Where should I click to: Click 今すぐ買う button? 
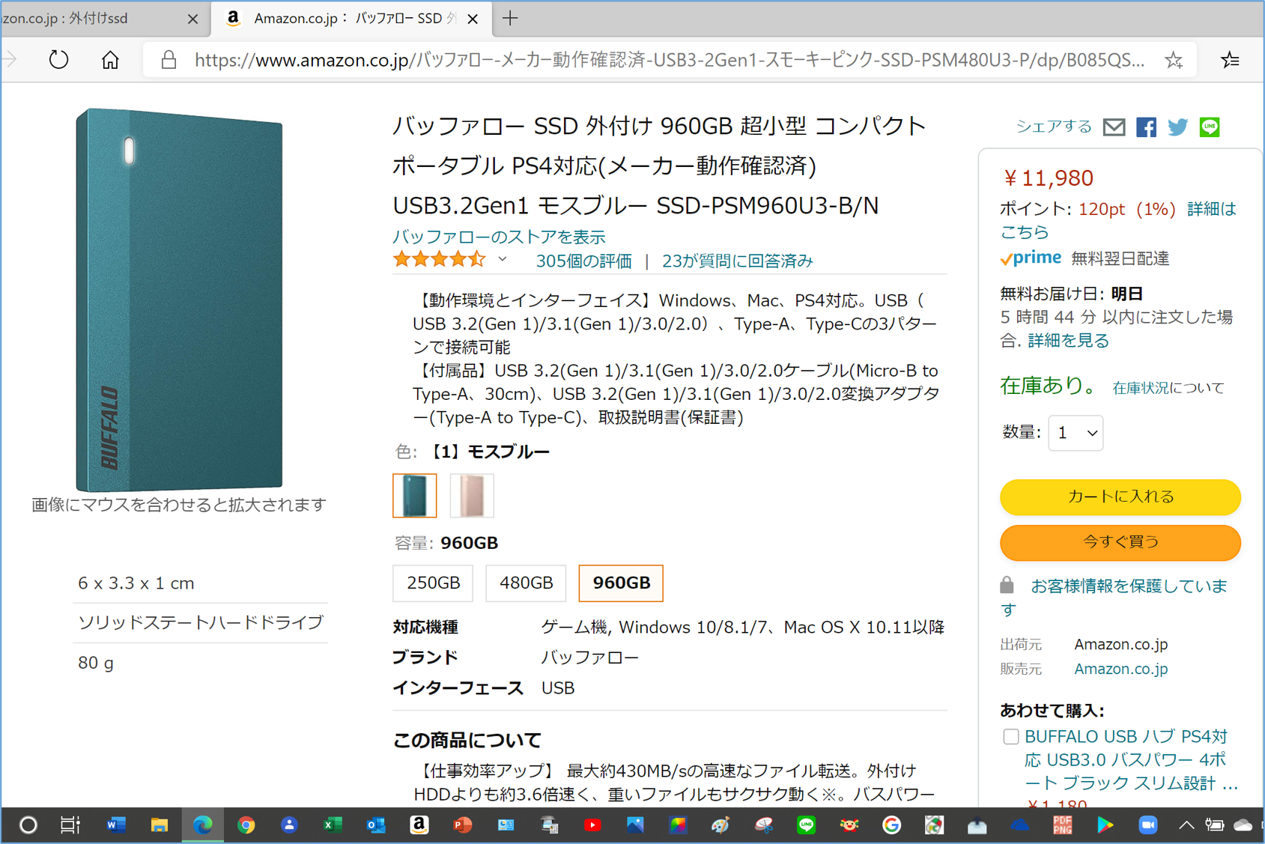(x=1120, y=541)
